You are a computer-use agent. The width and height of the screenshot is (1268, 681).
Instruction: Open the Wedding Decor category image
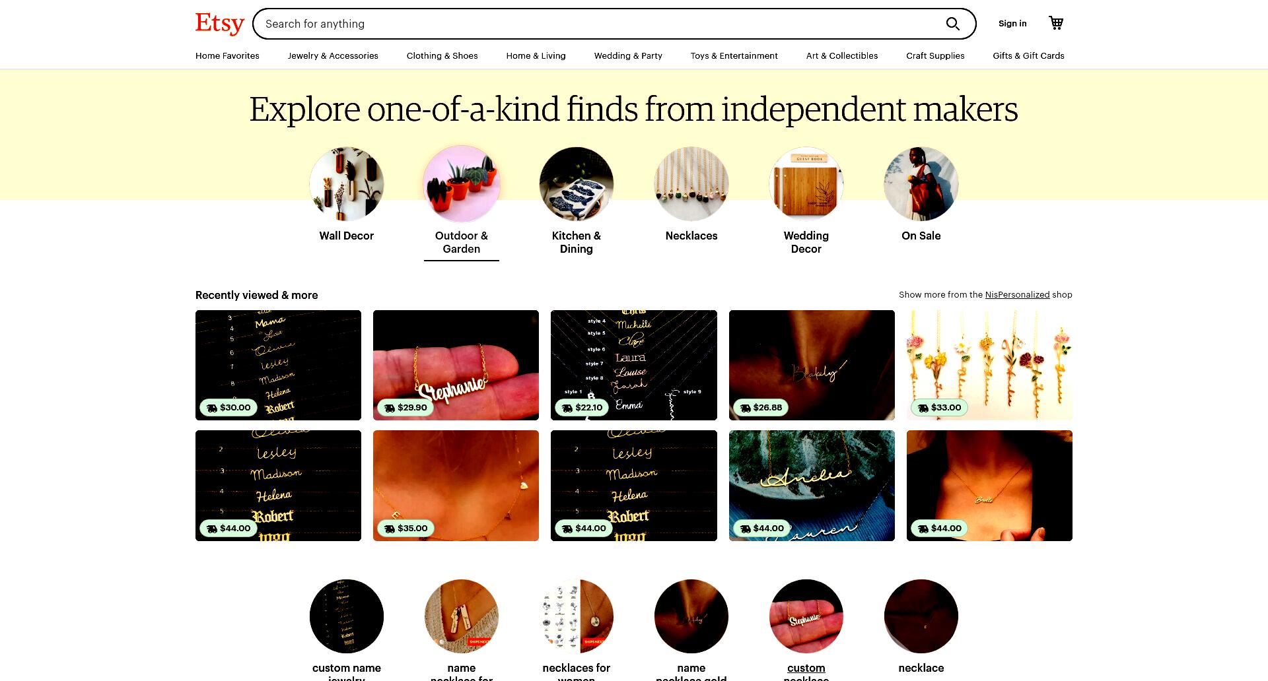click(806, 184)
